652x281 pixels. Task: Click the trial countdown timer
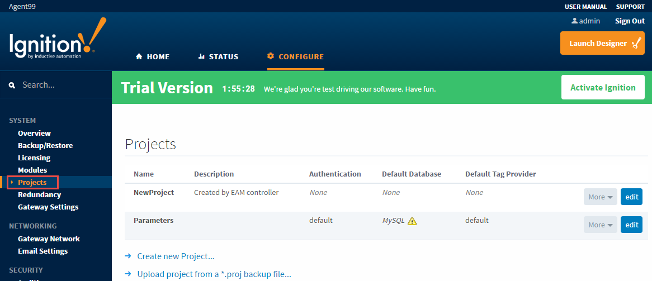(x=238, y=88)
